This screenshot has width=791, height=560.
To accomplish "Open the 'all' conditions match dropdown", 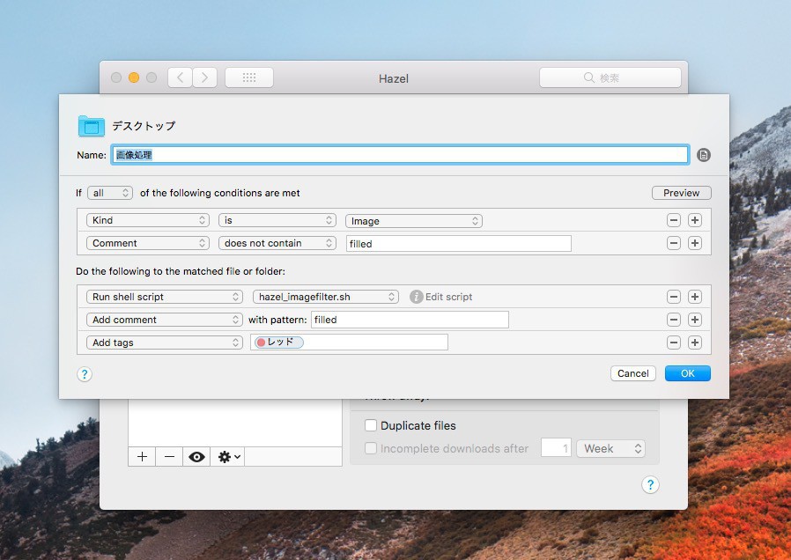I will pos(110,193).
